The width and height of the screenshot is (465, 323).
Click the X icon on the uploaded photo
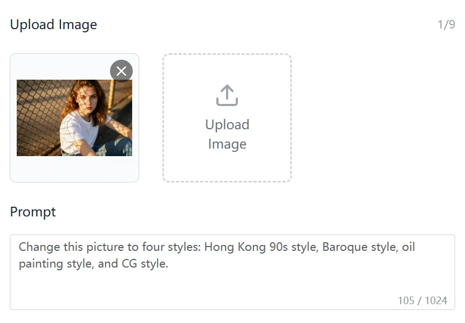(x=121, y=71)
